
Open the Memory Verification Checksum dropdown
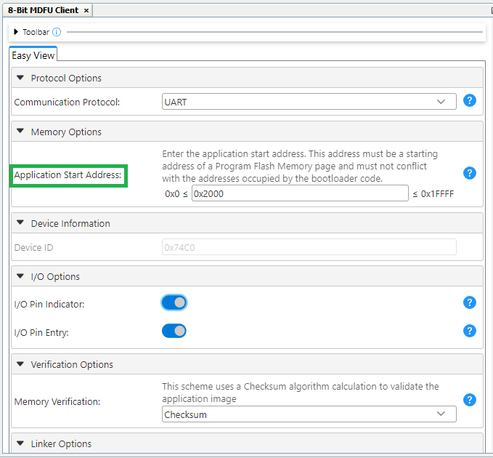pyautogui.click(x=309, y=414)
